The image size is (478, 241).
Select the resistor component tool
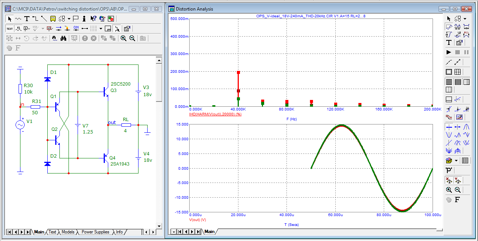[x=18, y=18]
